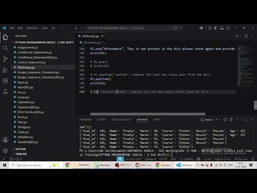The image size is (257, 193).
Task: Collapse the PYTHON PROGRAMMING folder section
Action: pyautogui.click(x=43, y=42)
